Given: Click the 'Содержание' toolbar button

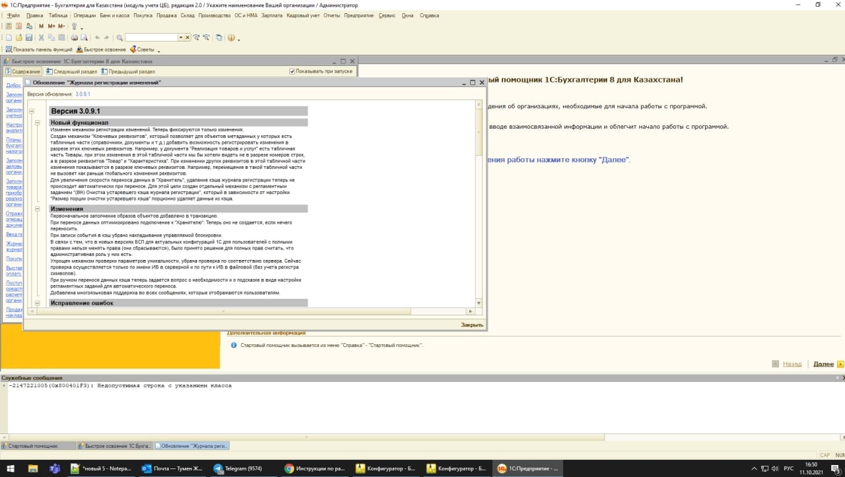Looking at the screenshot, I should (x=22, y=71).
